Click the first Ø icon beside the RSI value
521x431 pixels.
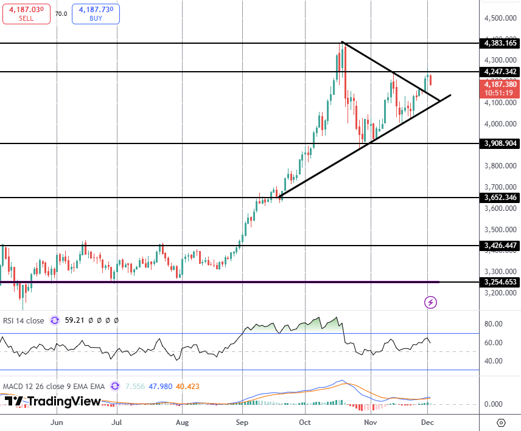pos(91,320)
